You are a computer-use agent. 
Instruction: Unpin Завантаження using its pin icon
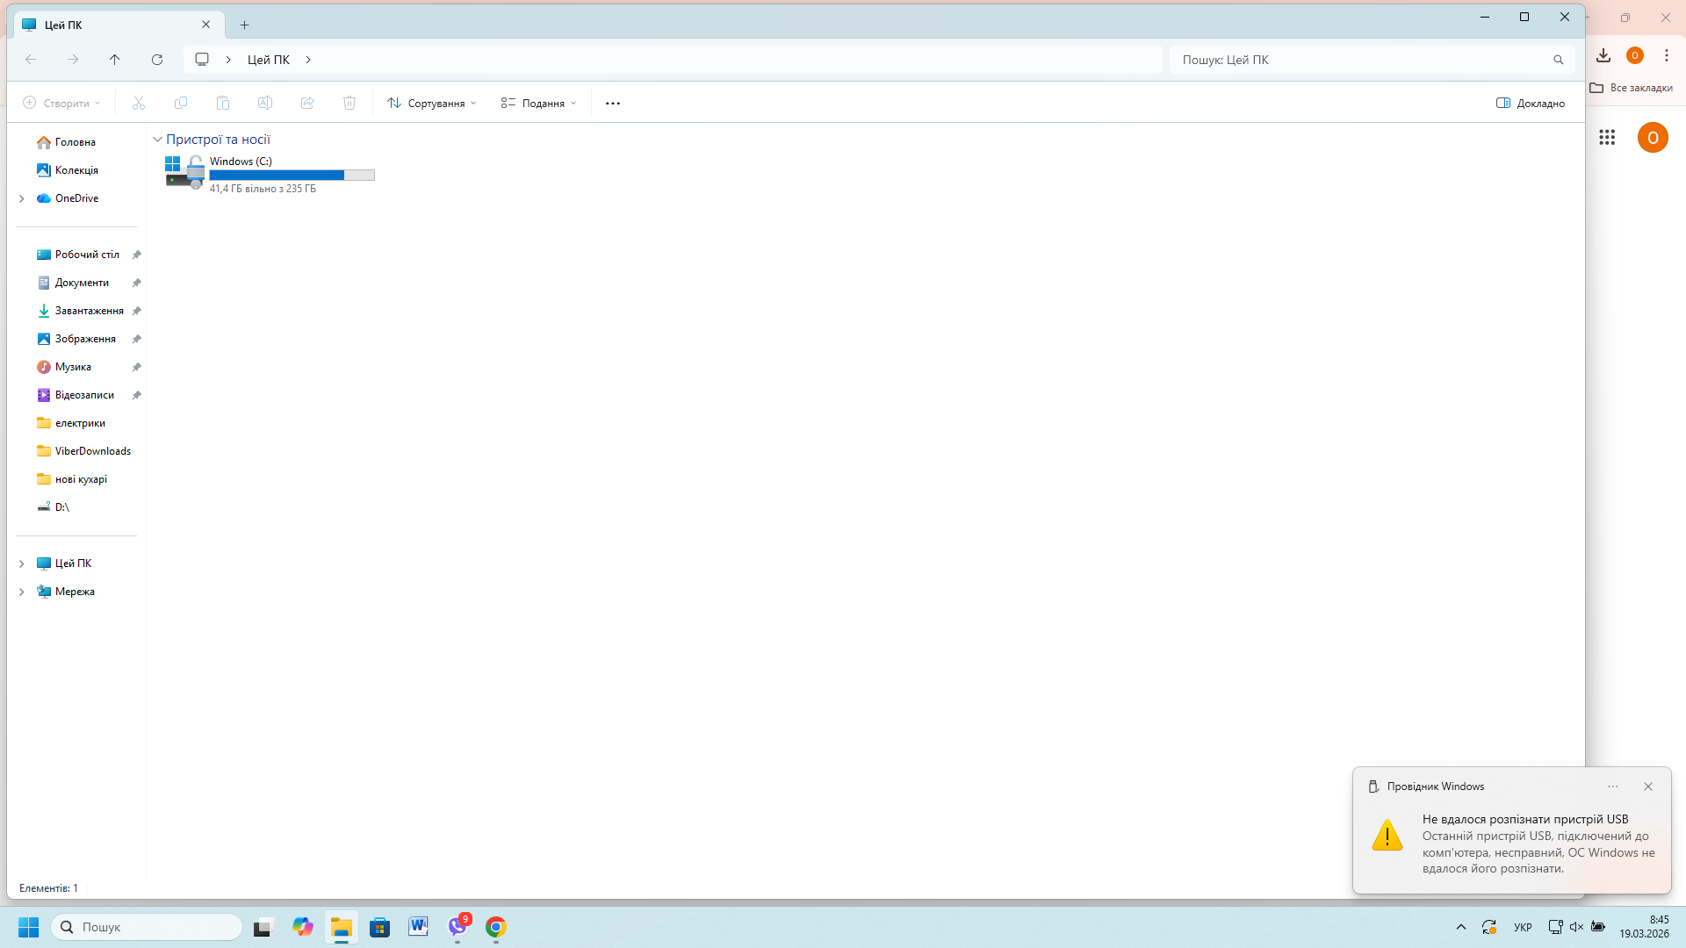pyautogui.click(x=137, y=311)
